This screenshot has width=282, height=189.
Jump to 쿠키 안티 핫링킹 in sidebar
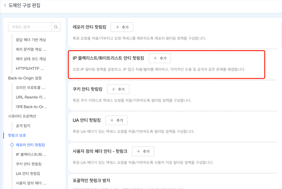pos(29,164)
